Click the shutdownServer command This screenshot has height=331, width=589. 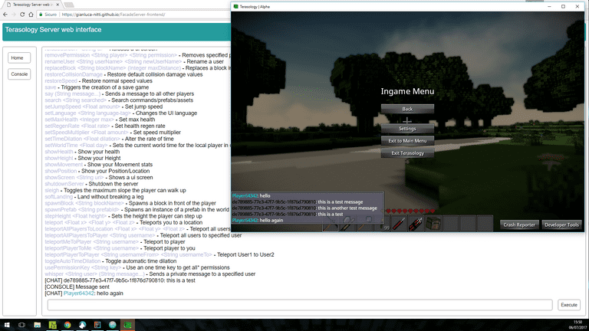(64, 184)
